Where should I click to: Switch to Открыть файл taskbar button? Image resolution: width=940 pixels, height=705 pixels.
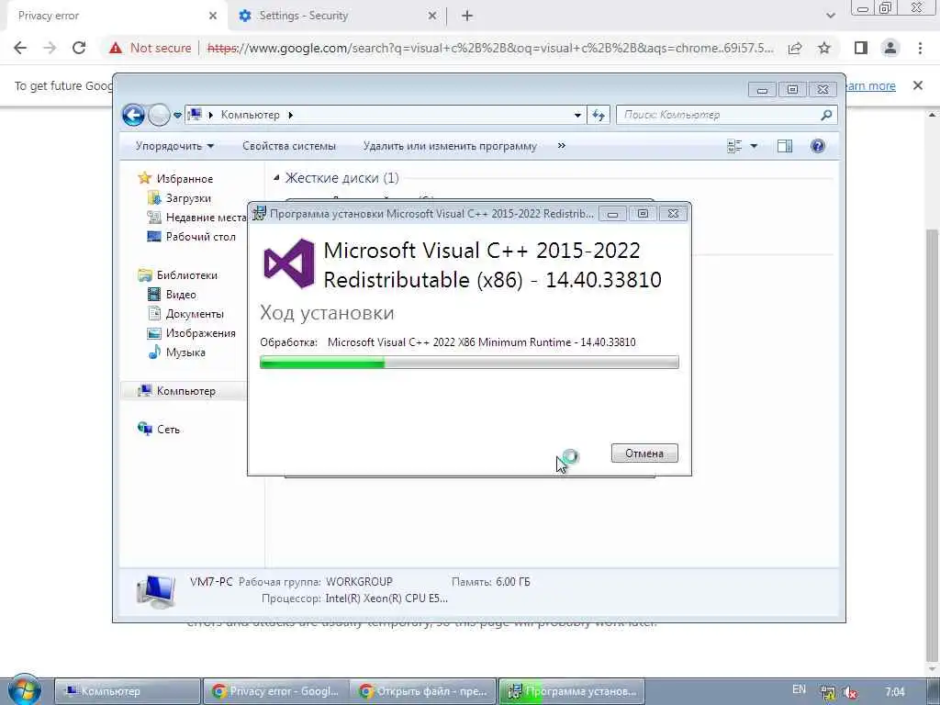click(x=422, y=691)
